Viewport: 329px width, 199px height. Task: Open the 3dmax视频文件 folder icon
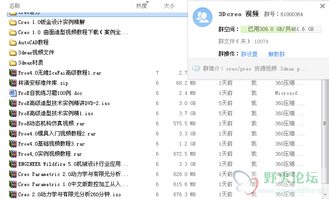click(x=13, y=53)
